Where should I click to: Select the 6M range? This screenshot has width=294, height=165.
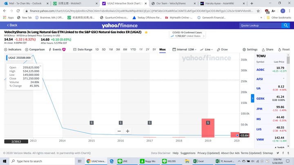click(x=125, y=49)
